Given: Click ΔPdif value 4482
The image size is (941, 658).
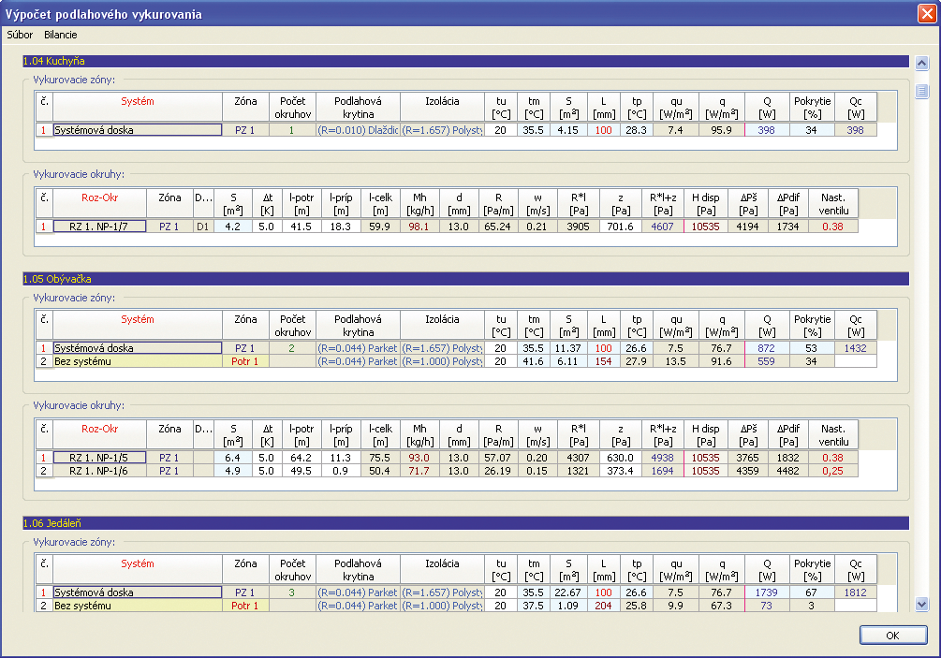Looking at the screenshot, I should pyautogui.click(x=788, y=471).
